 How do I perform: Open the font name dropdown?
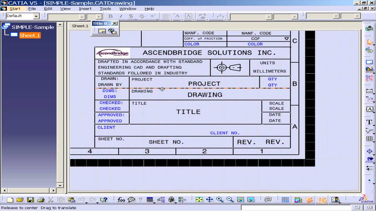[x=82, y=17]
